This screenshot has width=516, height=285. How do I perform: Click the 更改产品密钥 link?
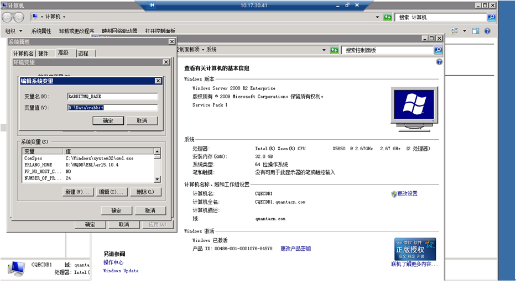pos(295,249)
